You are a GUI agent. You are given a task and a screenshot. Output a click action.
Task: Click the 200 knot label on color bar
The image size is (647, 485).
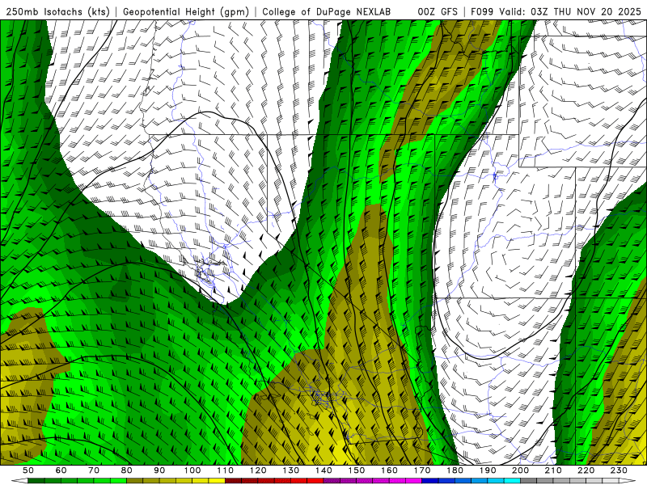520,470
